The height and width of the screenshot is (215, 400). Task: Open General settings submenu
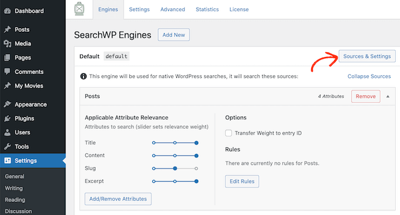[x=15, y=176]
